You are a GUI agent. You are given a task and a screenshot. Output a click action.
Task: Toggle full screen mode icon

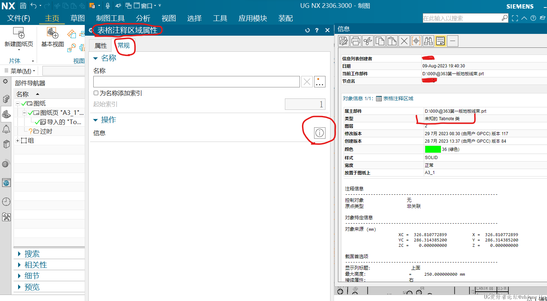pos(515,18)
